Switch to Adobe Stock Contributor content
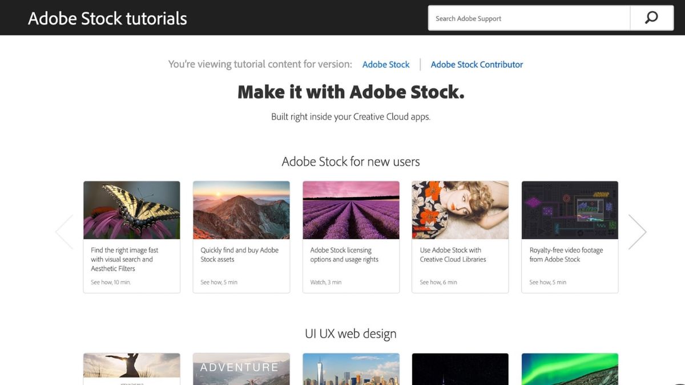685x385 pixels. click(x=477, y=64)
